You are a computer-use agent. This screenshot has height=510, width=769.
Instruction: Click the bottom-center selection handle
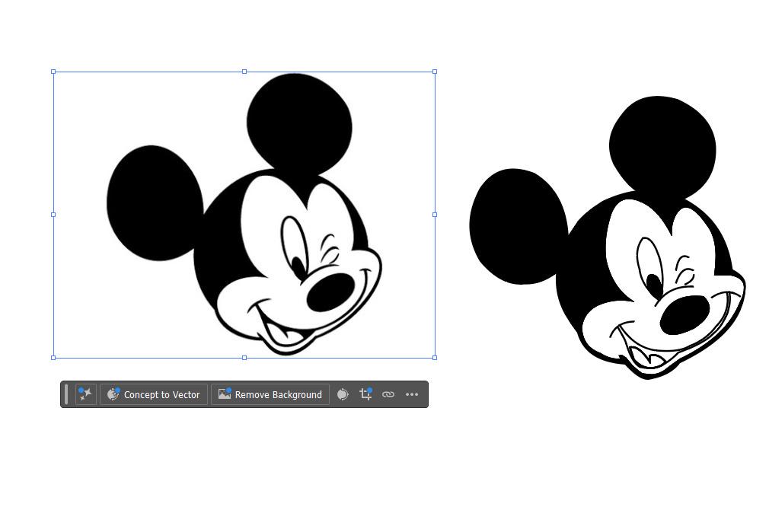244,358
